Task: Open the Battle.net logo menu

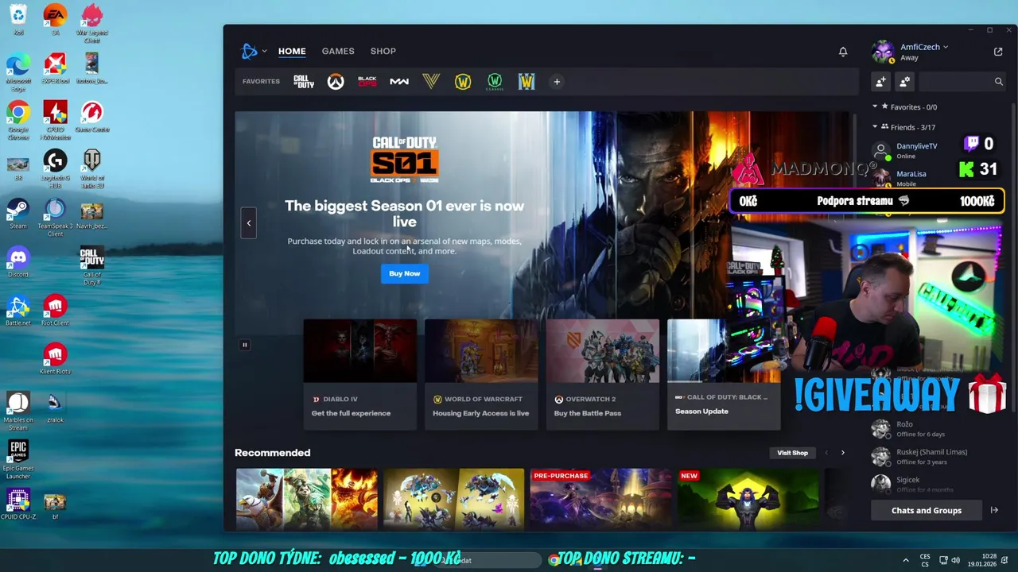Action: point(254,52)
